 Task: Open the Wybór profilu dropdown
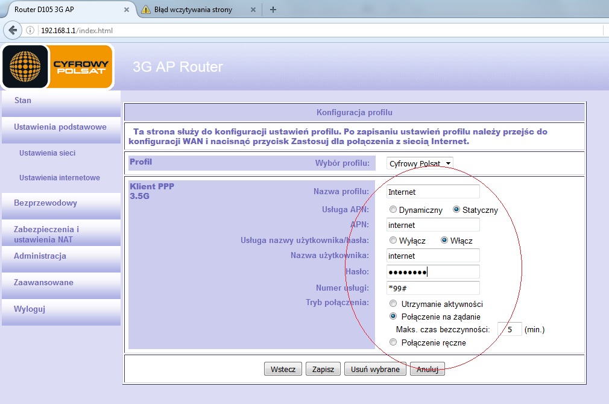[x=420, y=163]
